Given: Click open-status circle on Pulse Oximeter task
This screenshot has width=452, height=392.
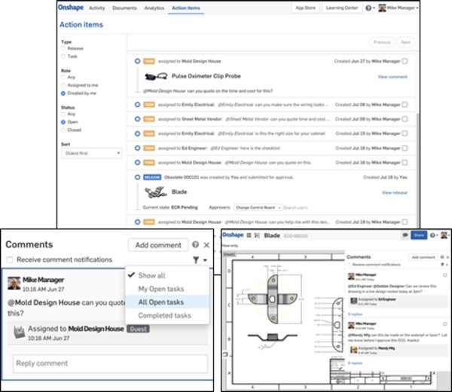Looking at the screenshot, I should pos(138,61).
